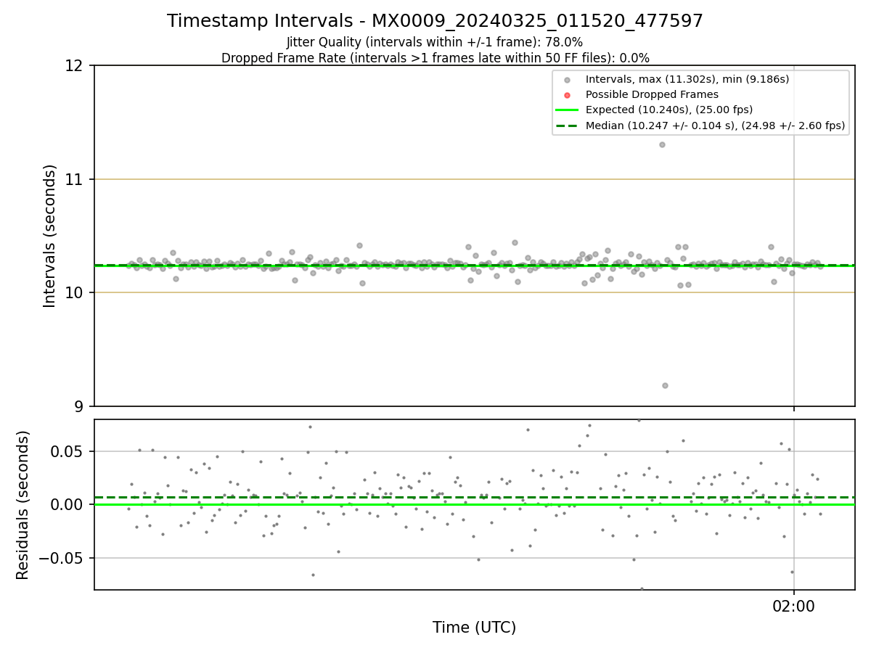Click the outlier data point near 9.2 seconds
Viewport: 871px width, 653px height.
coord(665,385)
